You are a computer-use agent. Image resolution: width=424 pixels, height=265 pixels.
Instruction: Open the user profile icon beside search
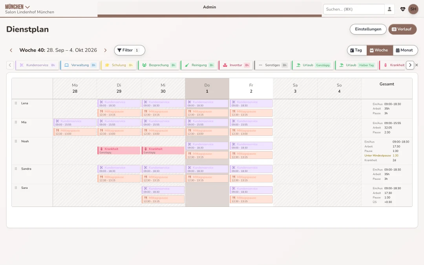(389, 9)
